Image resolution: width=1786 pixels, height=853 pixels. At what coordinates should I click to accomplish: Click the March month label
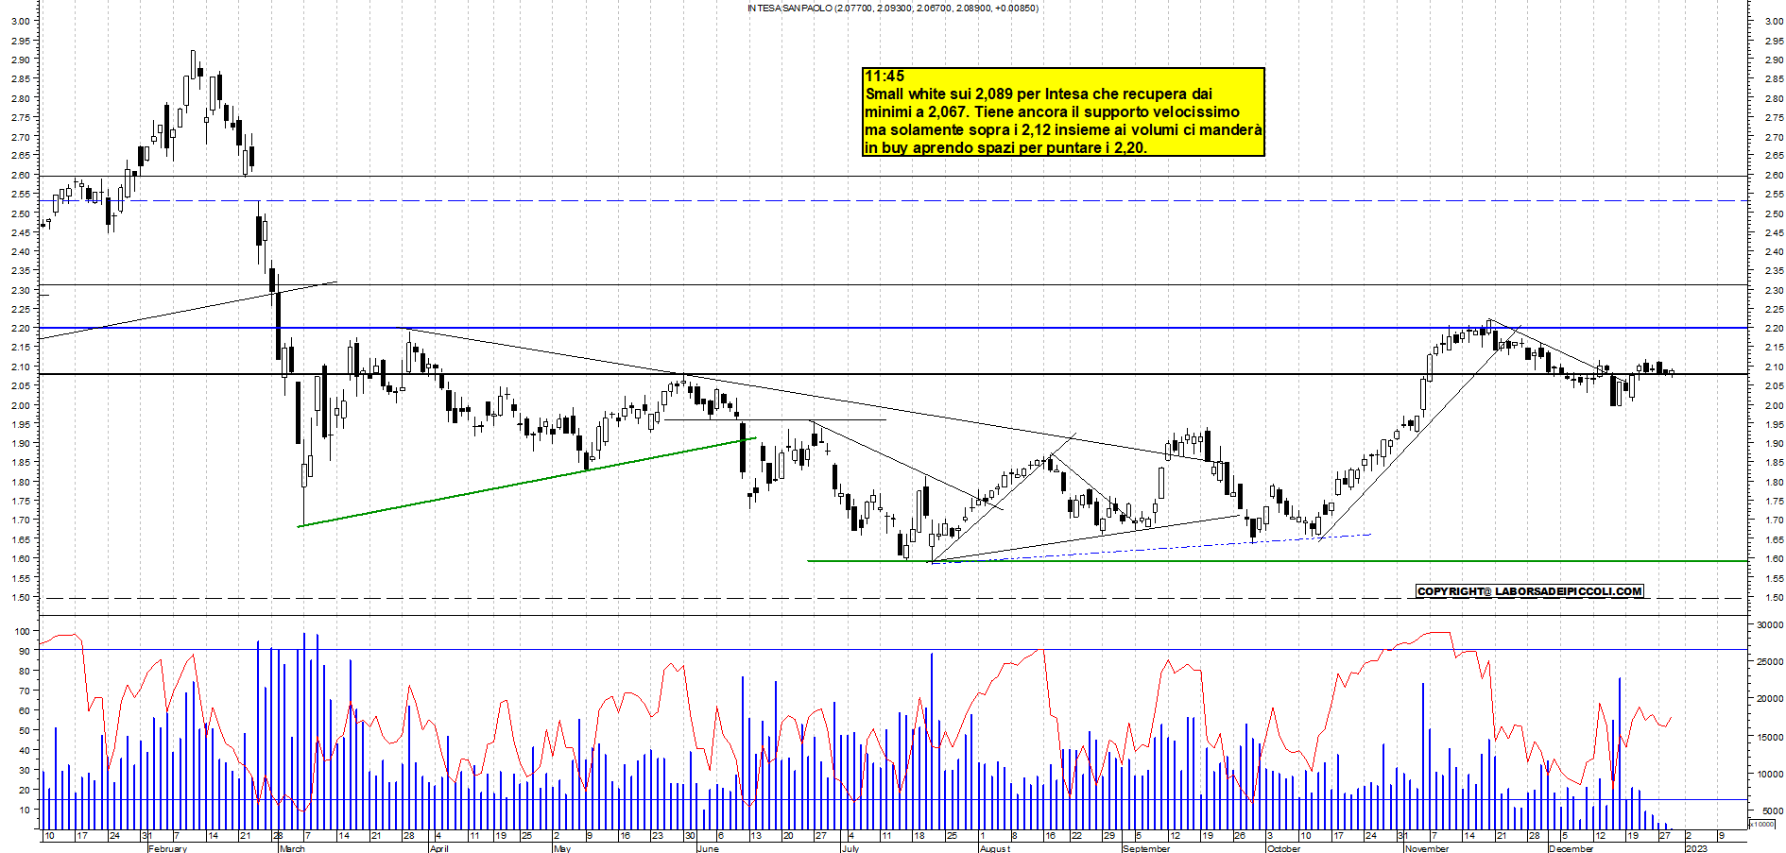click(292, 848)
